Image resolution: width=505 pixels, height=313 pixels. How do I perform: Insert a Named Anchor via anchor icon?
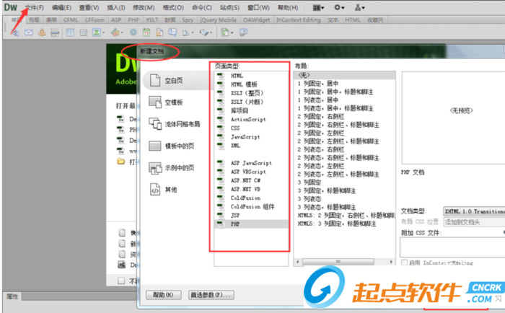42,32
